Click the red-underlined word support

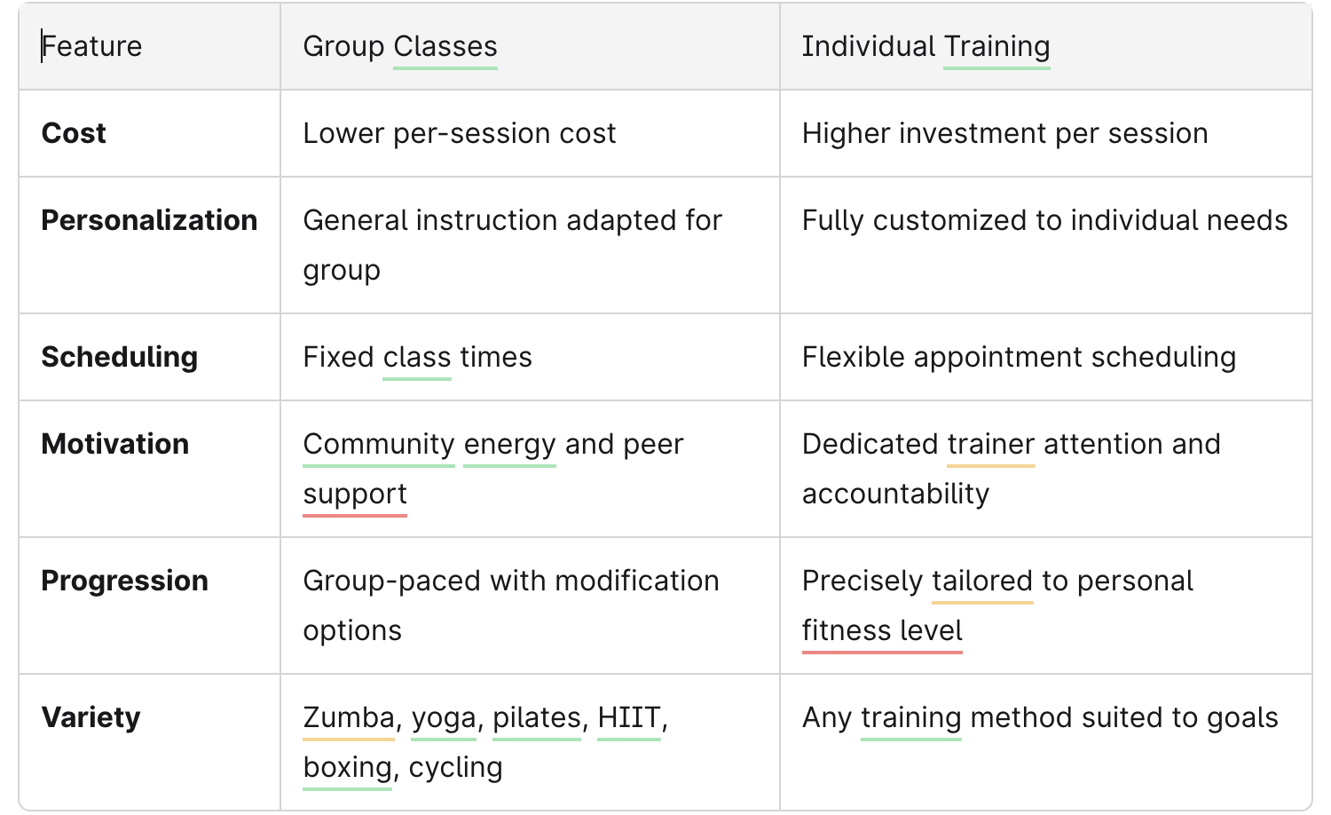pyautogui.click(x=355, y=494)
